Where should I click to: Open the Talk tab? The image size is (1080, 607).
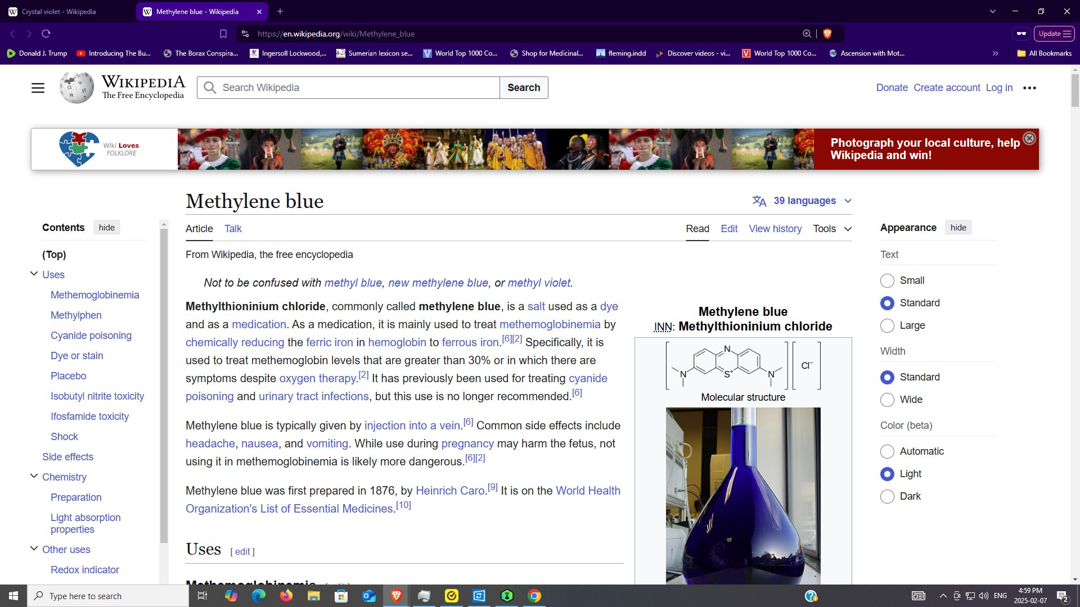click(233, 229)
